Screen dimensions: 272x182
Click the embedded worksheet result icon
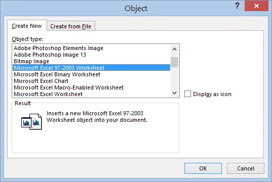(x=31, y=121)
